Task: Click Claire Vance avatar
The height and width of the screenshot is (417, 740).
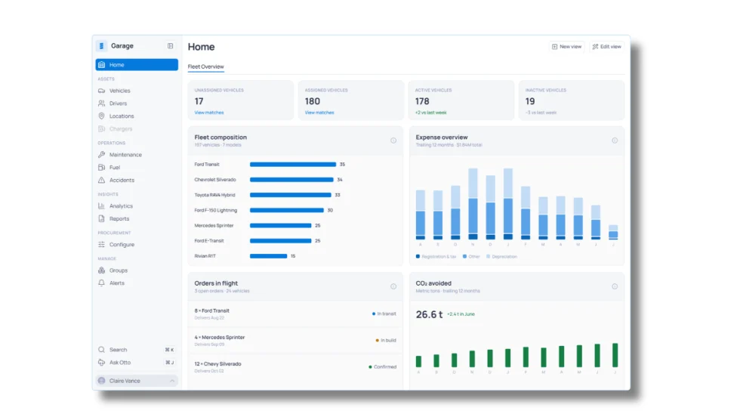Action: [x=101, y=381]
